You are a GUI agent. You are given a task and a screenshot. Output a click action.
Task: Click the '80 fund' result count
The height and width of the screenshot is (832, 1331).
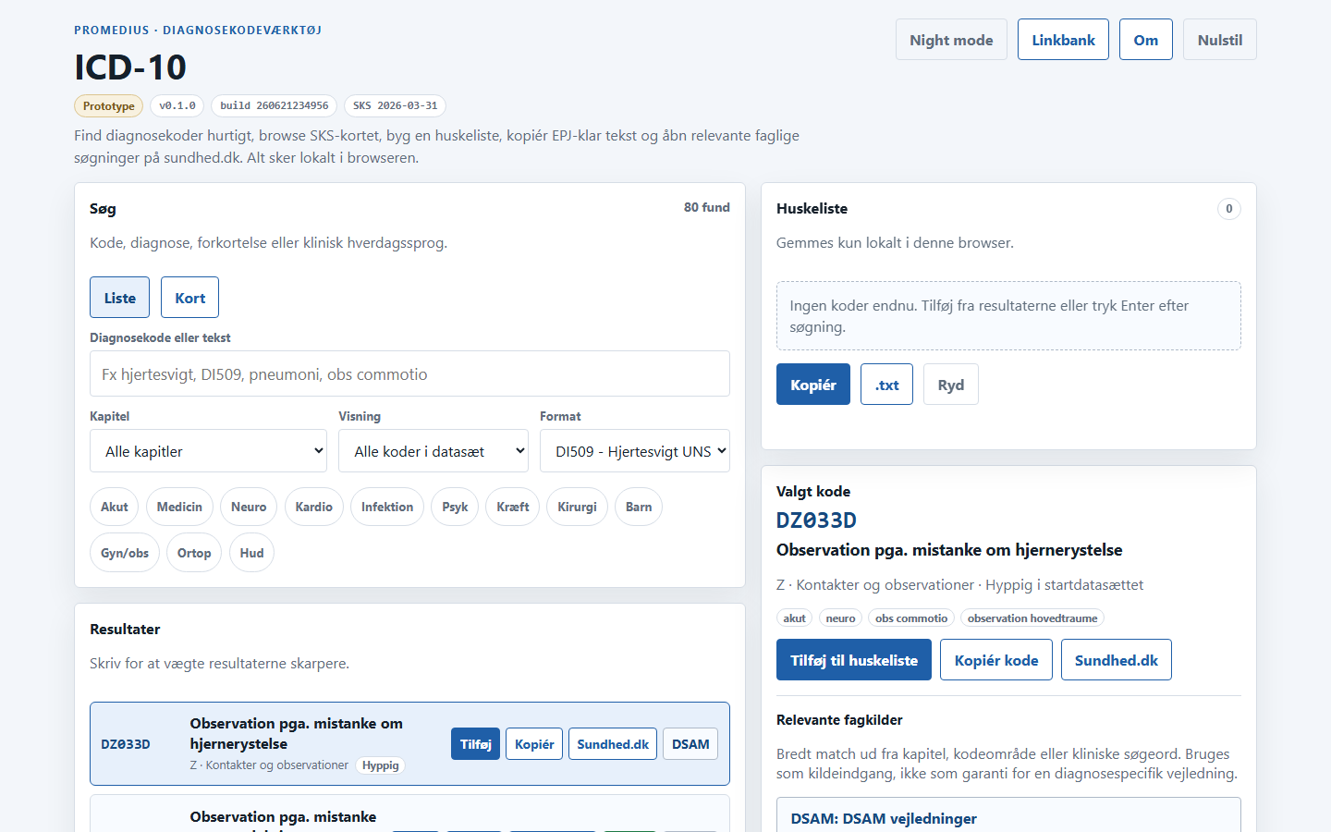click(x=707, y=207)
